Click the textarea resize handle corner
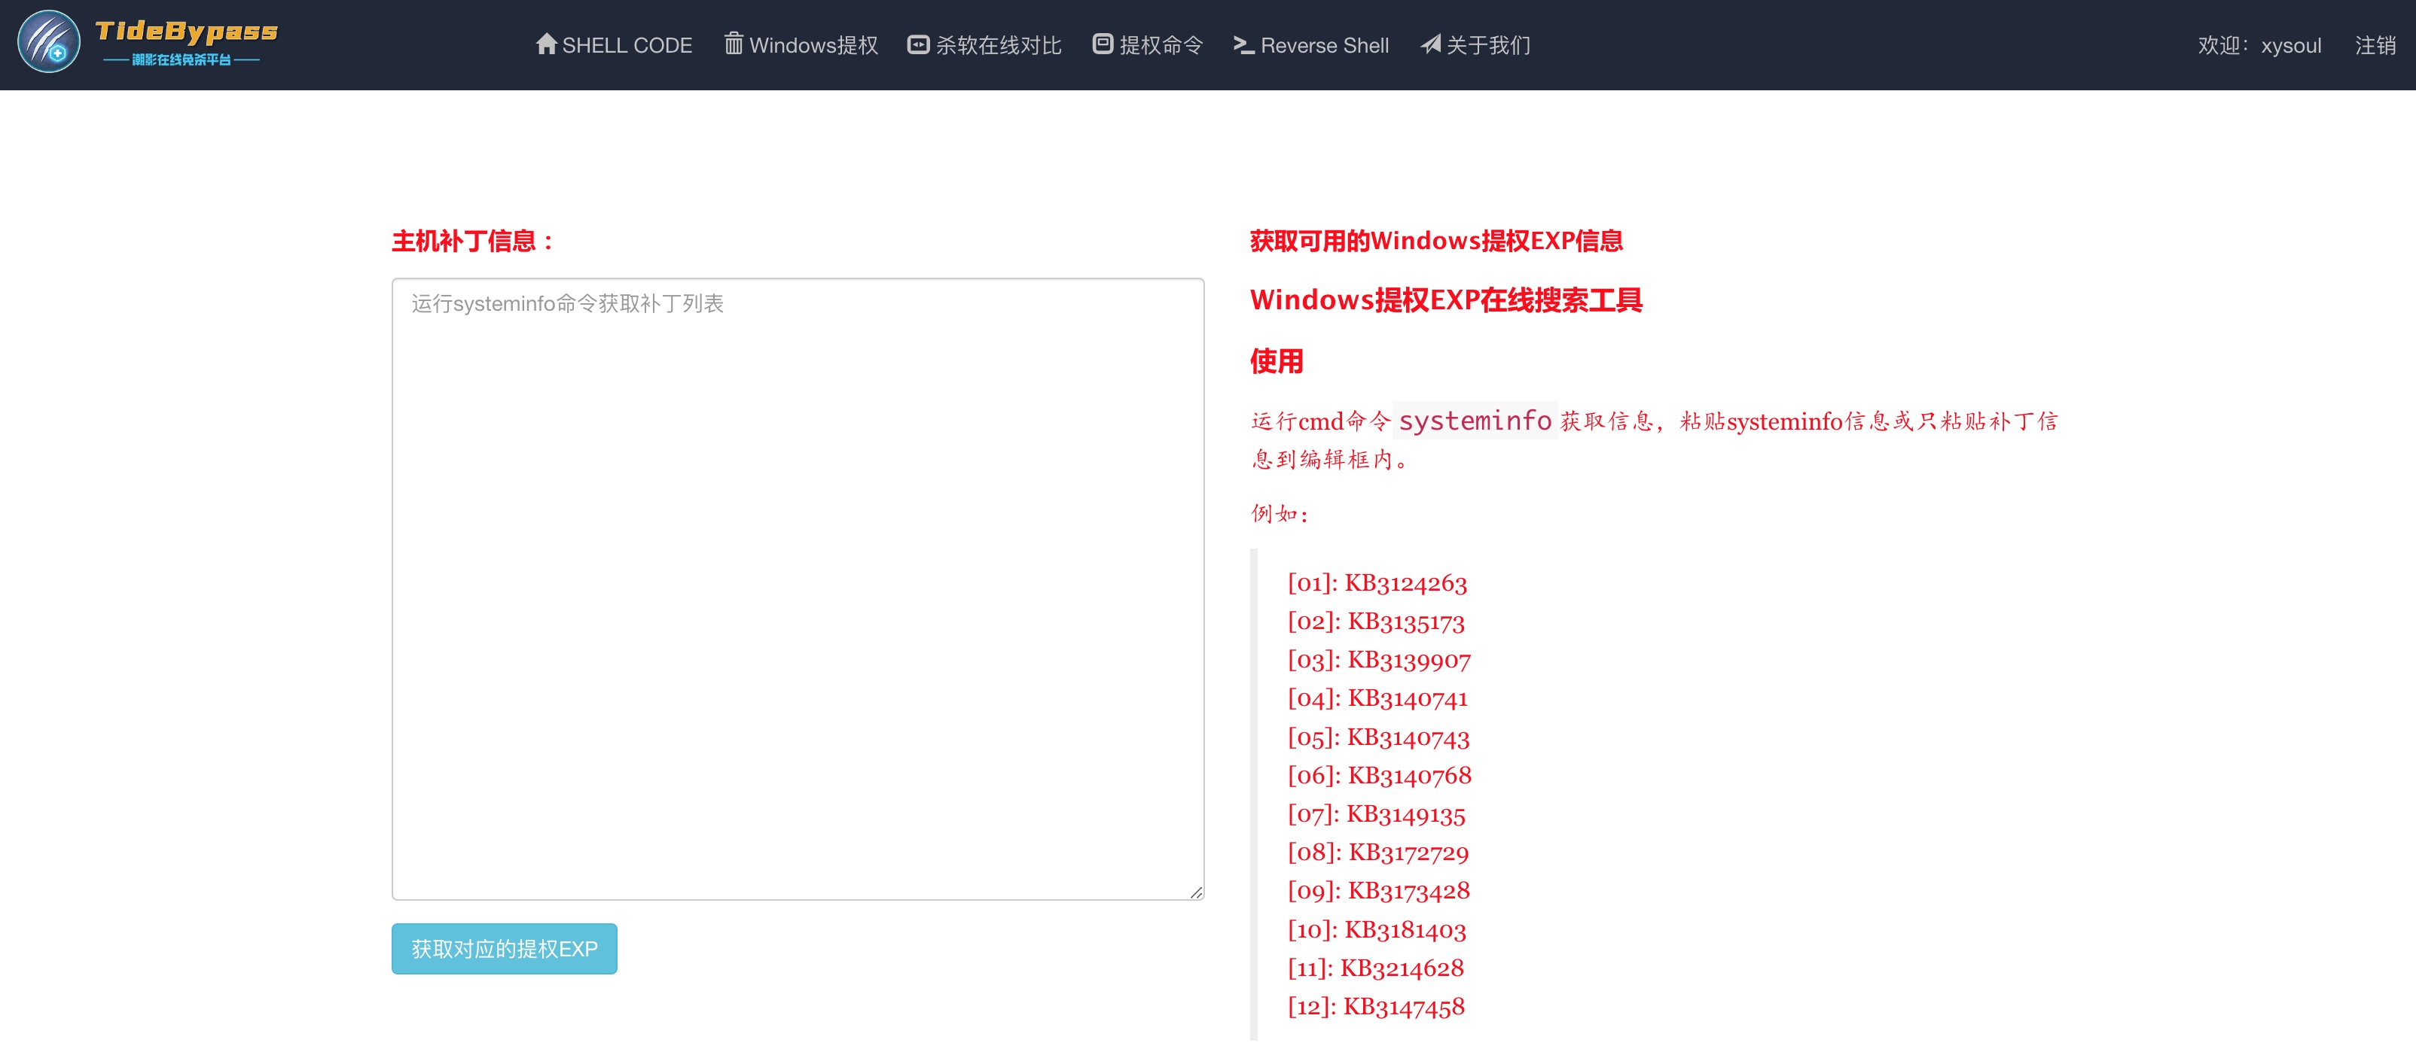Screen dimensions: 2416x1064 tap(1196, 892)
